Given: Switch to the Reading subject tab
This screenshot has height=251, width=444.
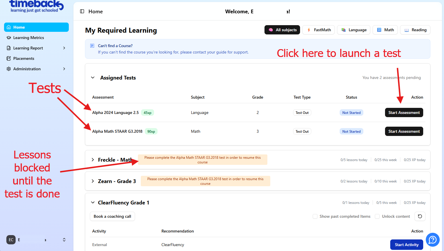Looking at the screenshot, I should tap(415, 30).
